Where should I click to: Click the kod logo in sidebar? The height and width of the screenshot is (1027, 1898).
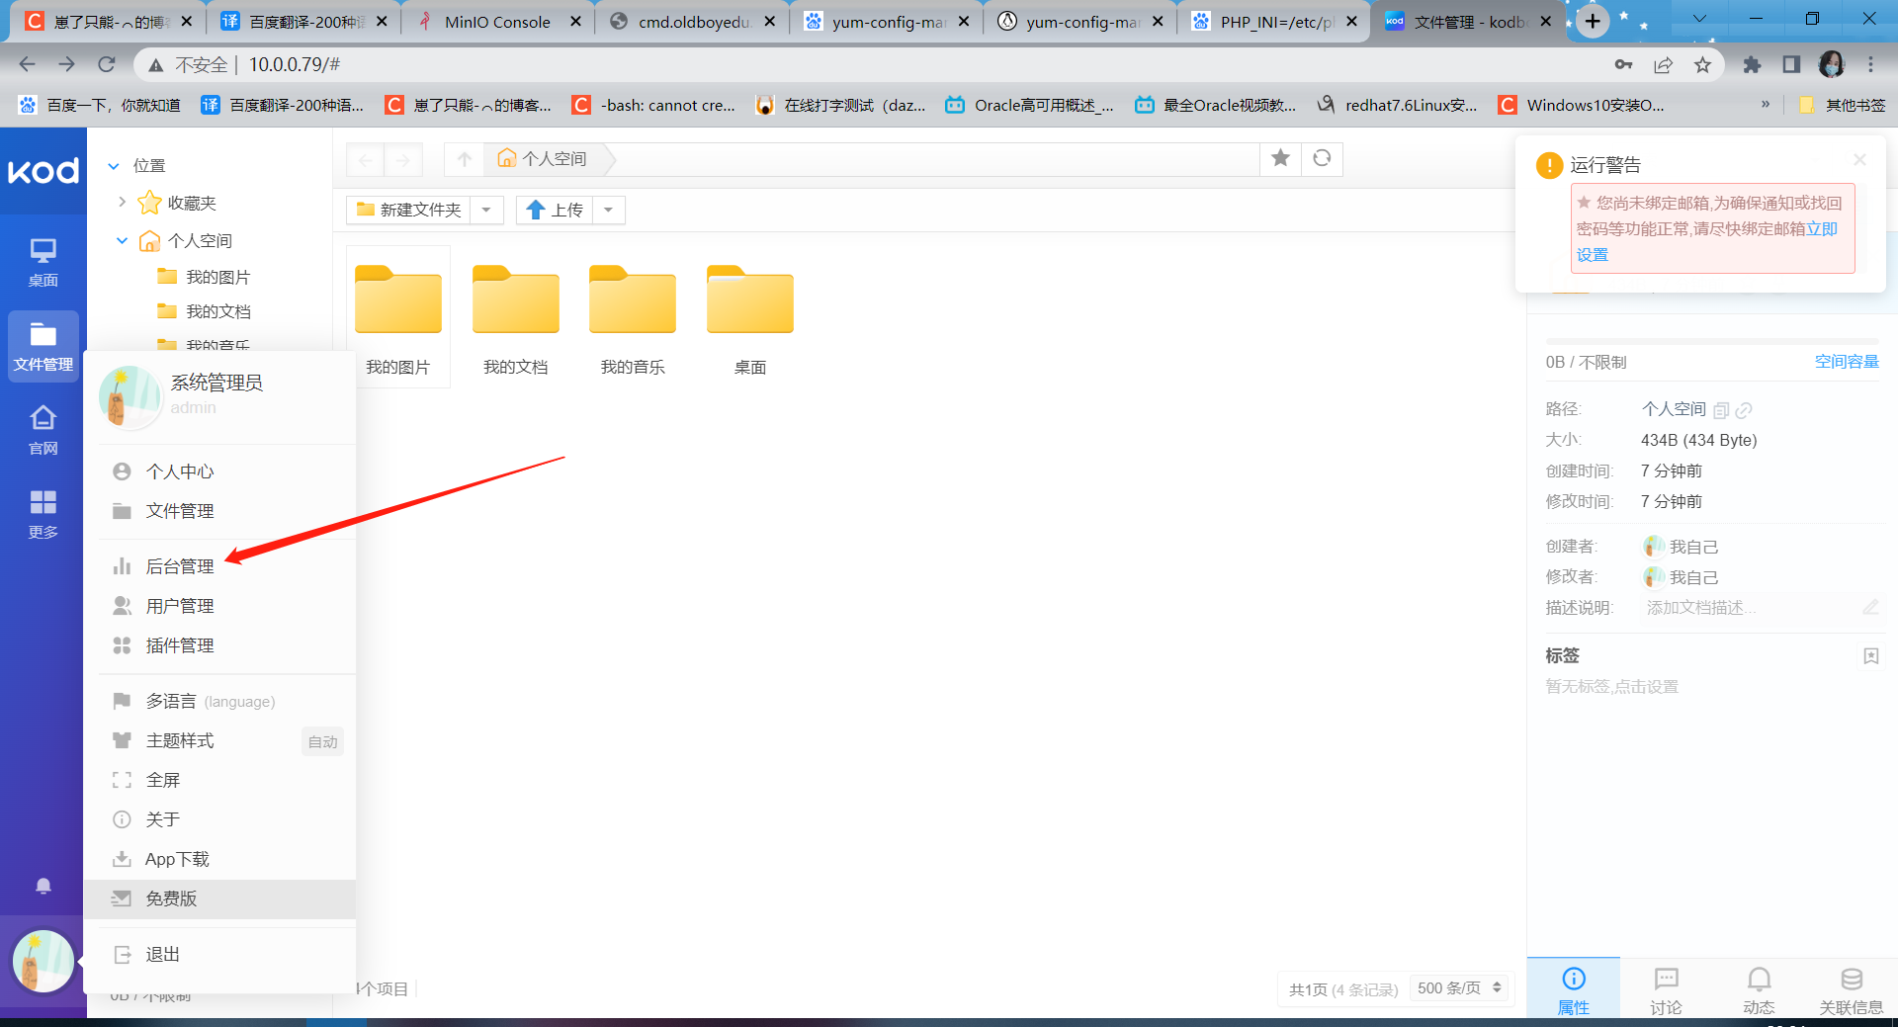(x=43, y=170)
